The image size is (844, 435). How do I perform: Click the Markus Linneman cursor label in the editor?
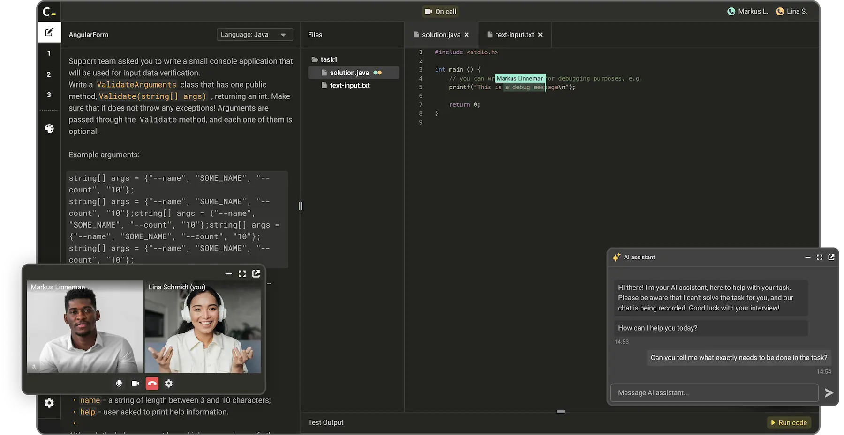coord(520,78)
